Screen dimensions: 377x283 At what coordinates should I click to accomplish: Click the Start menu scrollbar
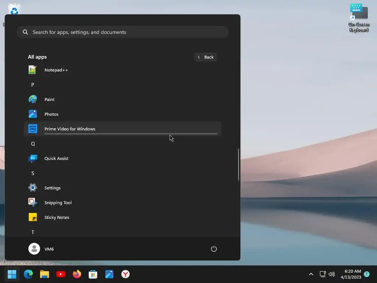pos(239,164)
